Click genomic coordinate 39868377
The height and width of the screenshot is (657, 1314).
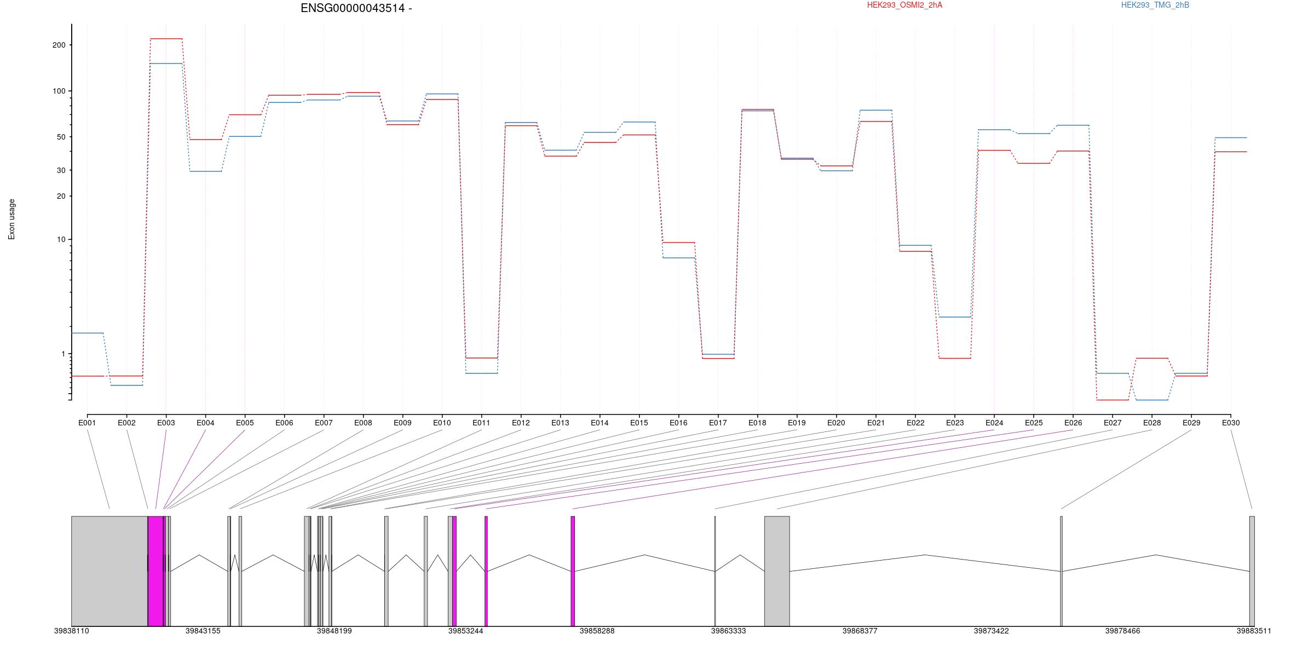coord(860,631)
